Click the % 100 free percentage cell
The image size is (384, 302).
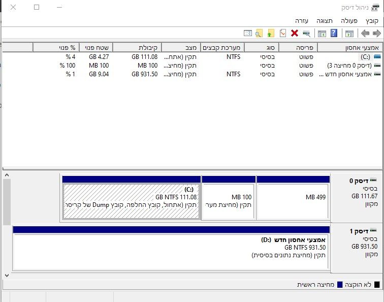[68, 66]
